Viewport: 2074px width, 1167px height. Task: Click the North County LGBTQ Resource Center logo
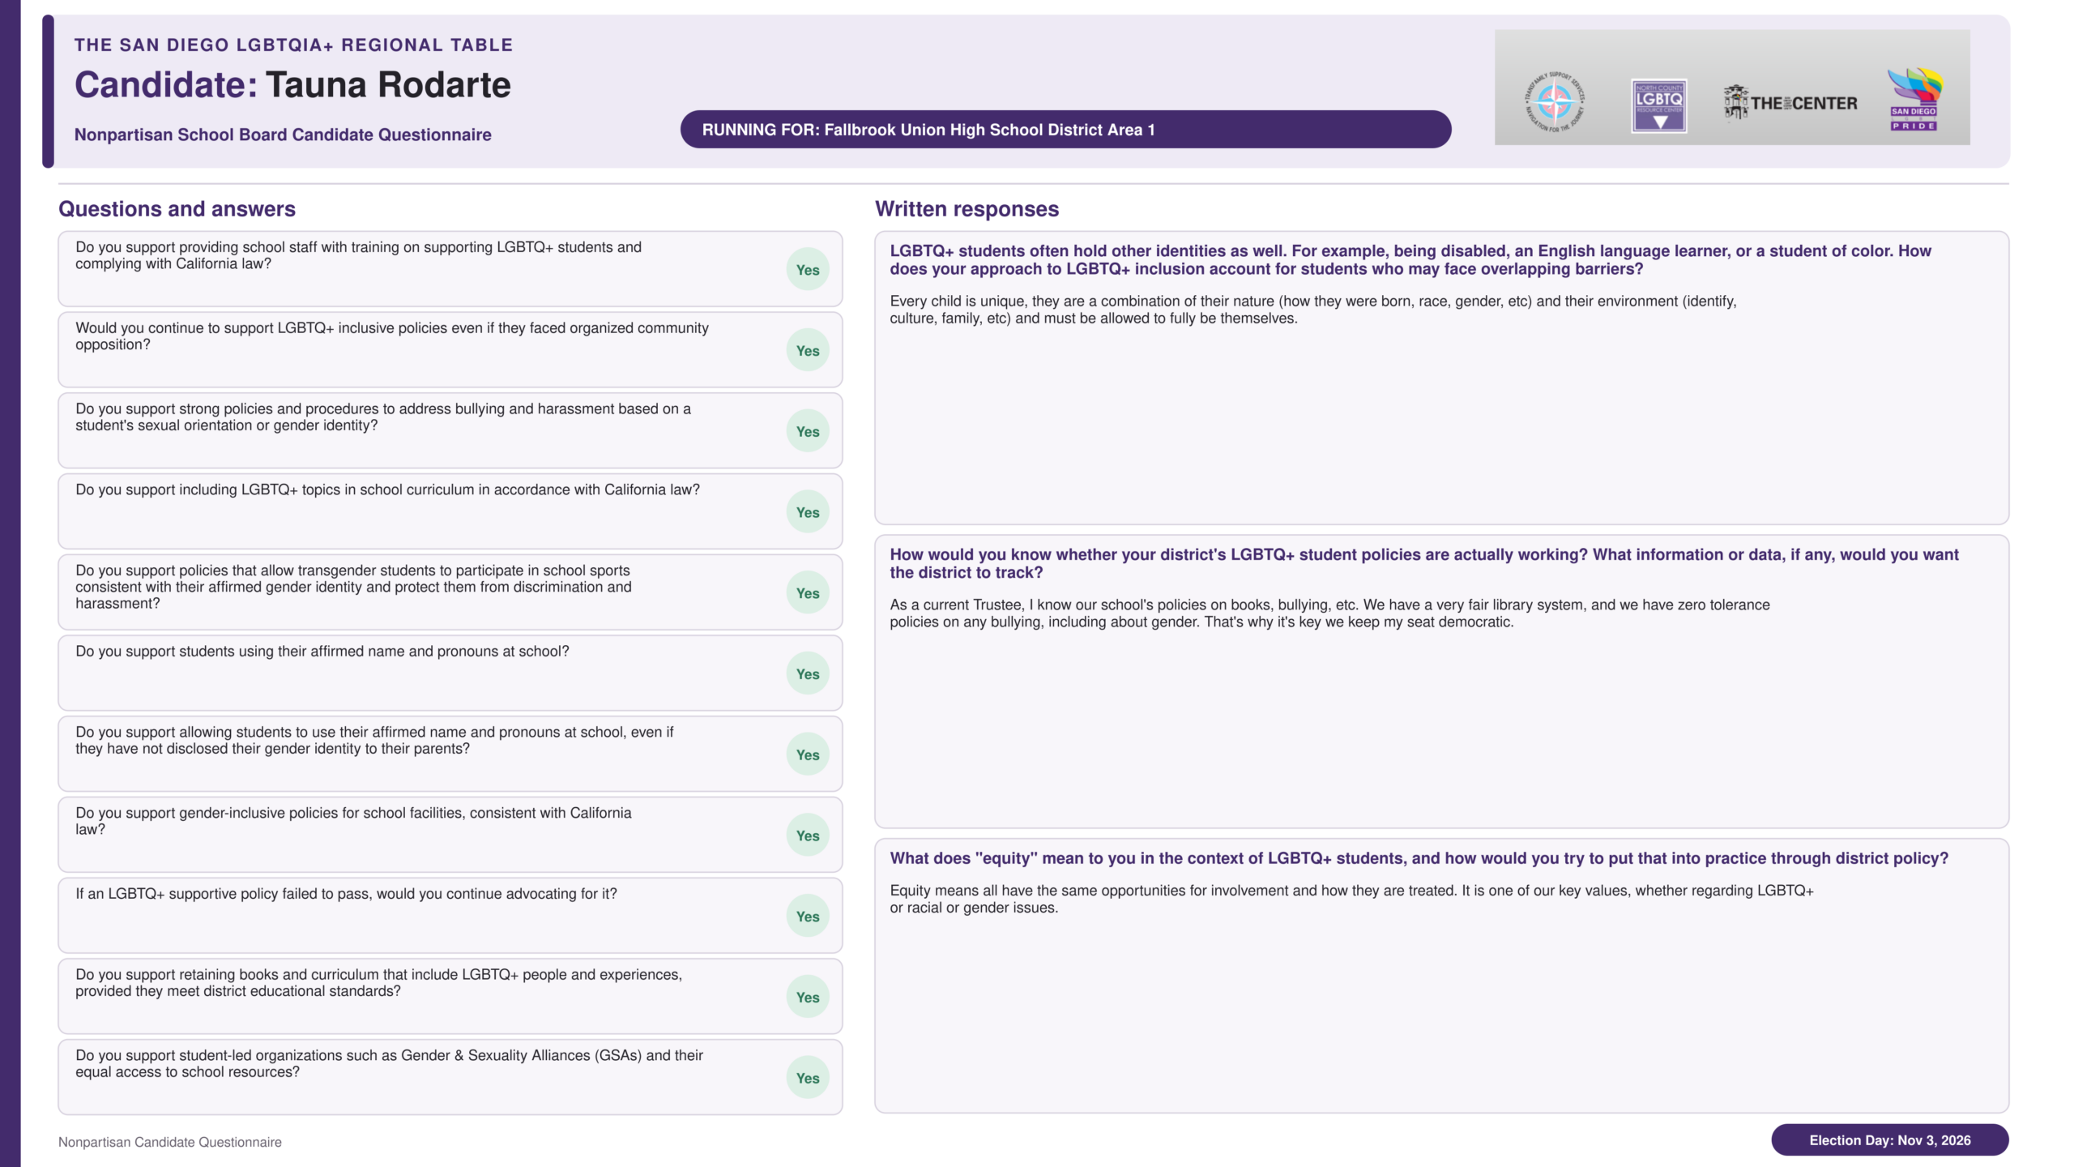pyautogui.click(x=1658, y=106)
